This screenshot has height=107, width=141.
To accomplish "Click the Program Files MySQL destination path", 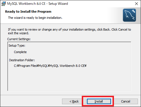I will click(x=50, y=66).
